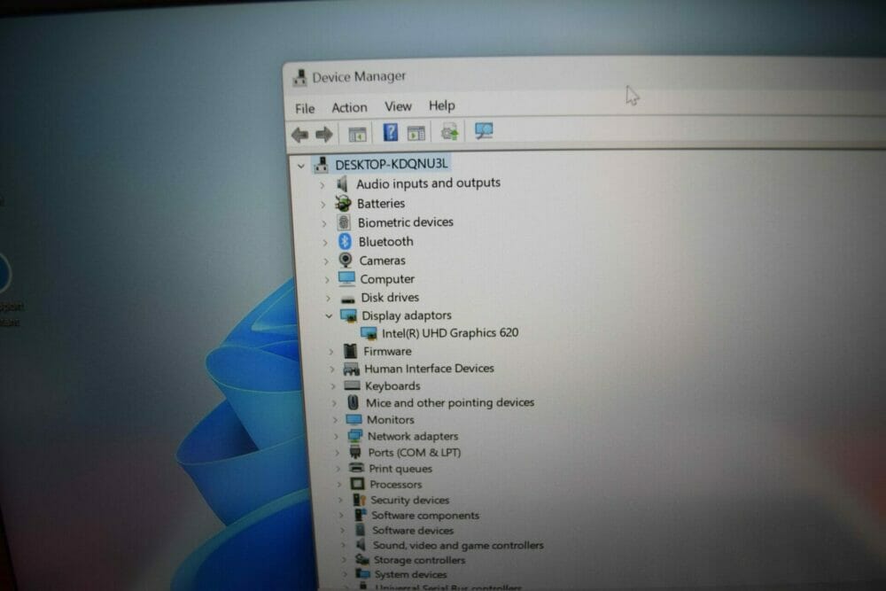The width and height of the screenshot is (886, 591).
Task: Click the keyboard icon for Keyboards
Action: [352, 385]
